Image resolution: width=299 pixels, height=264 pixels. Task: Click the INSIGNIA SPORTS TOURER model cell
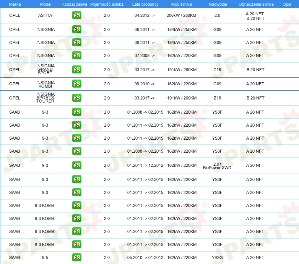tap(45, 98)
